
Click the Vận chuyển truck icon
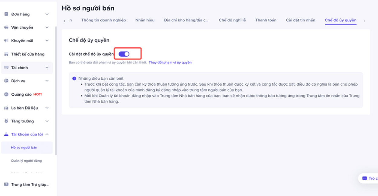point(6,27)
